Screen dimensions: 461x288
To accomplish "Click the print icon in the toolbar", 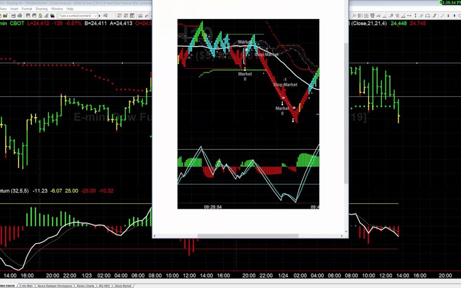I will click(x=20, y=16).
